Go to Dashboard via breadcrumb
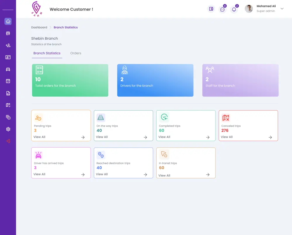 pyautogui.click(x=39, y=27)
